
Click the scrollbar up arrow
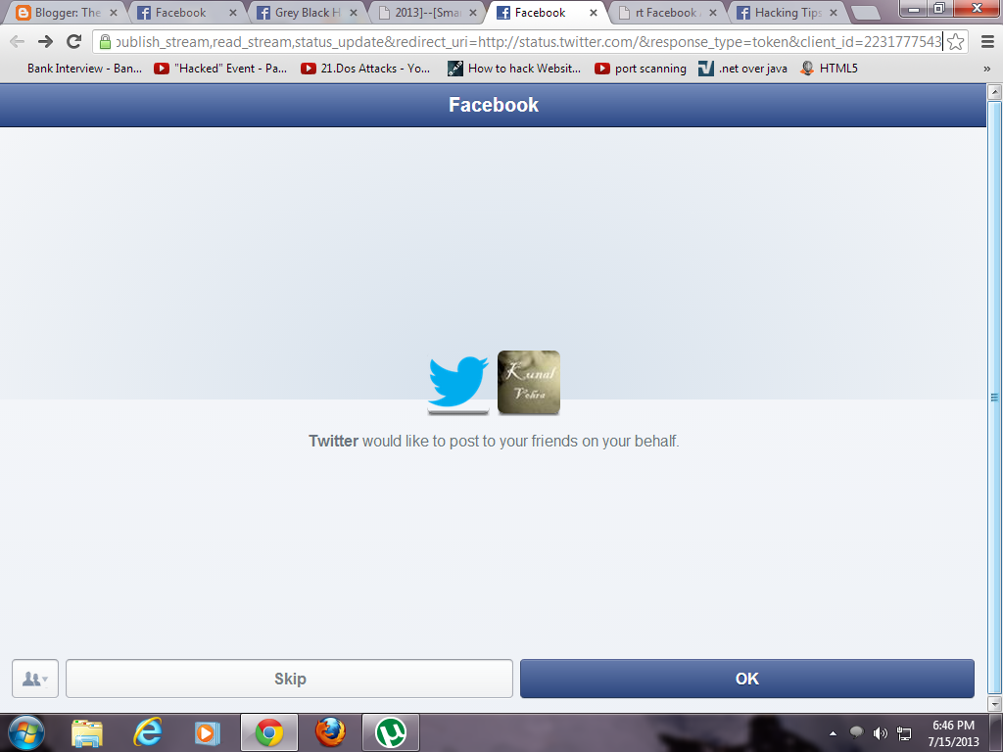[x=995, y=91]
